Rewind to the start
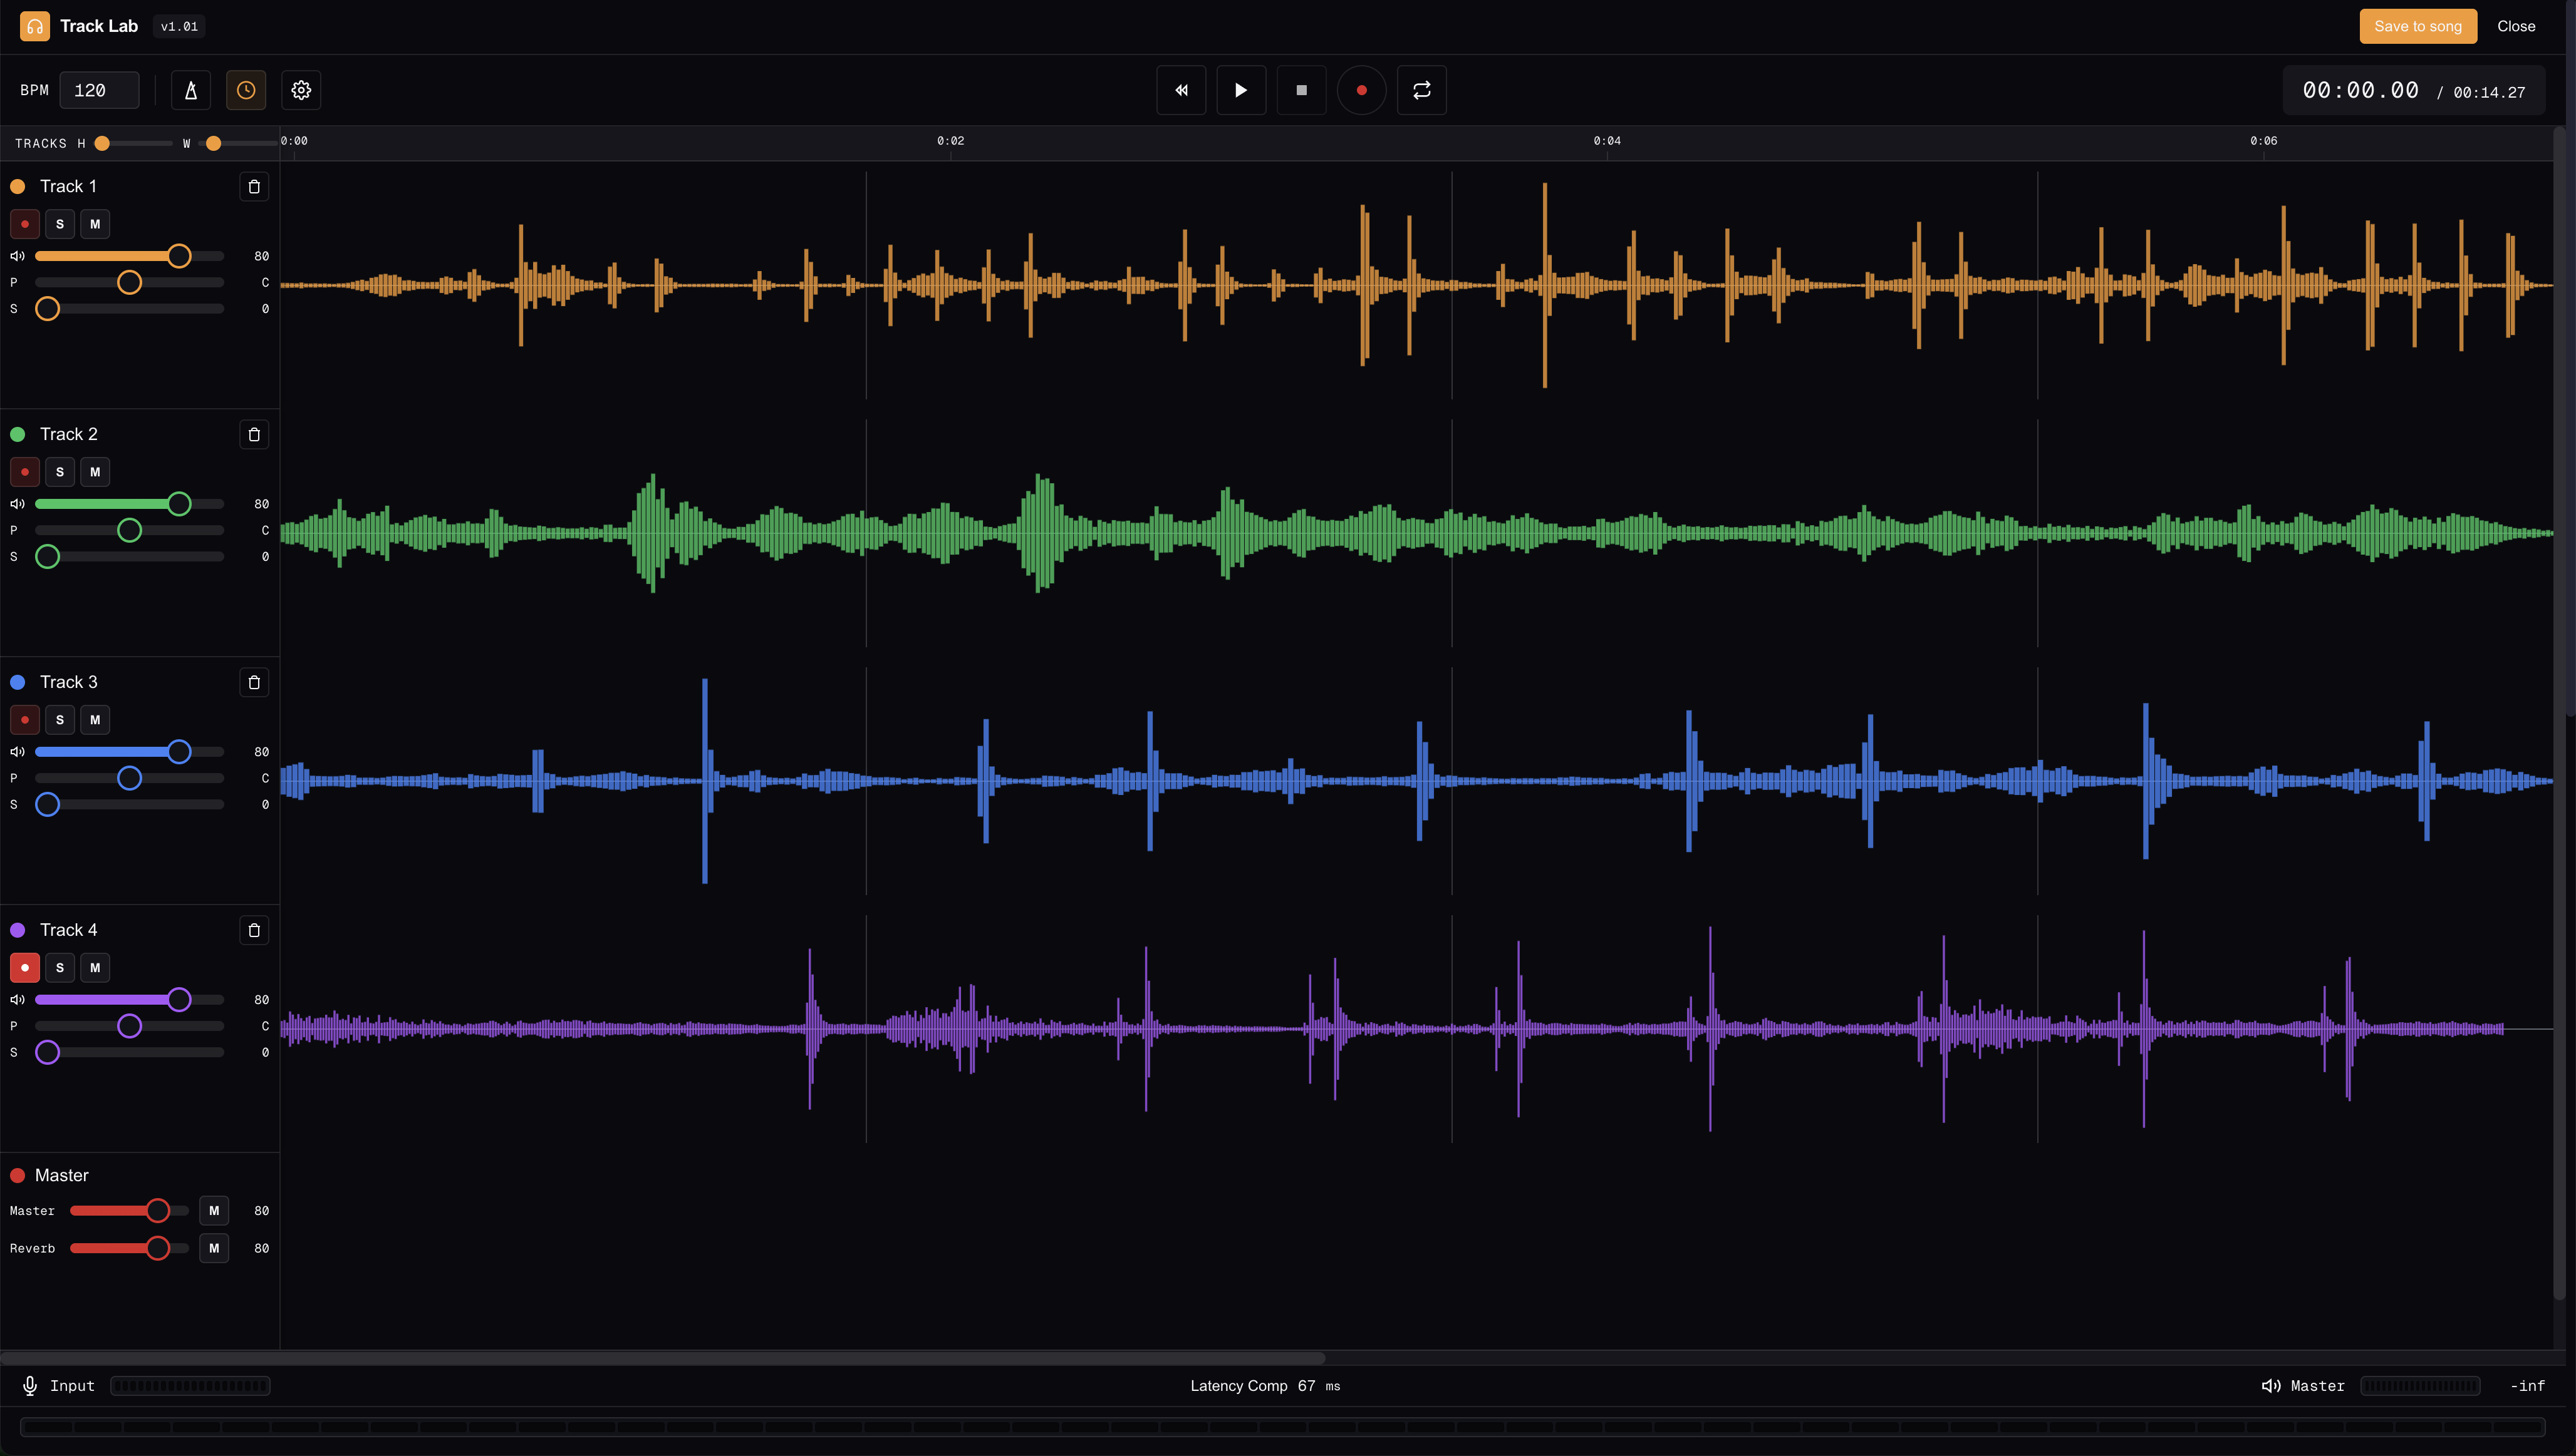Image resolution: width=2576 pixels, height=1456 pixels. click(x=1181, y=90)
